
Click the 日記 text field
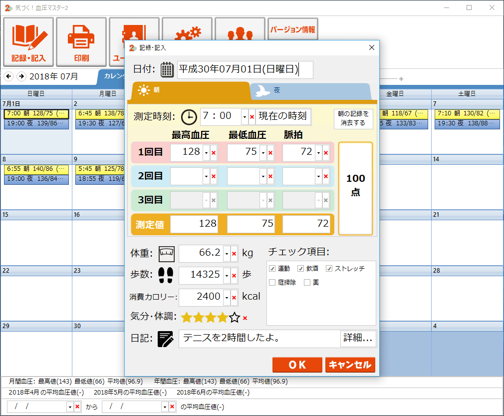[259, 339]
